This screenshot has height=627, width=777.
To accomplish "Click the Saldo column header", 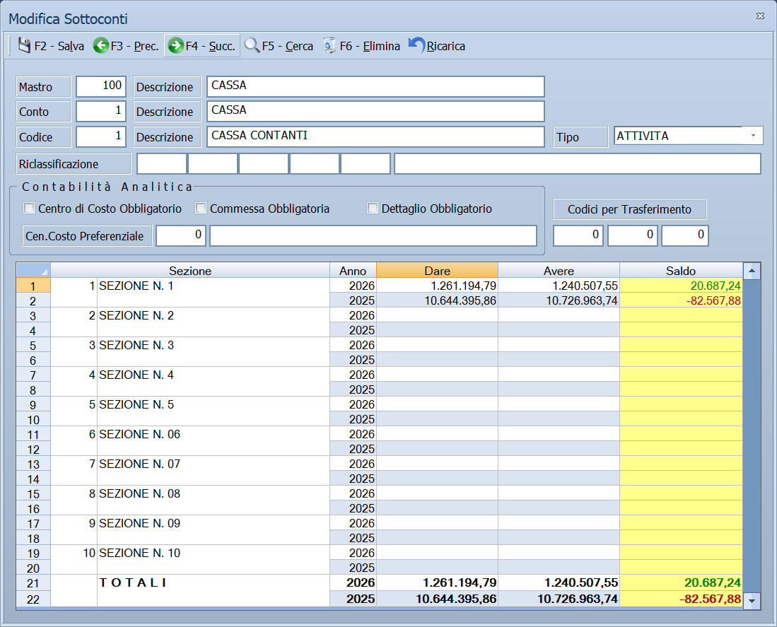I will click(681, 271).
